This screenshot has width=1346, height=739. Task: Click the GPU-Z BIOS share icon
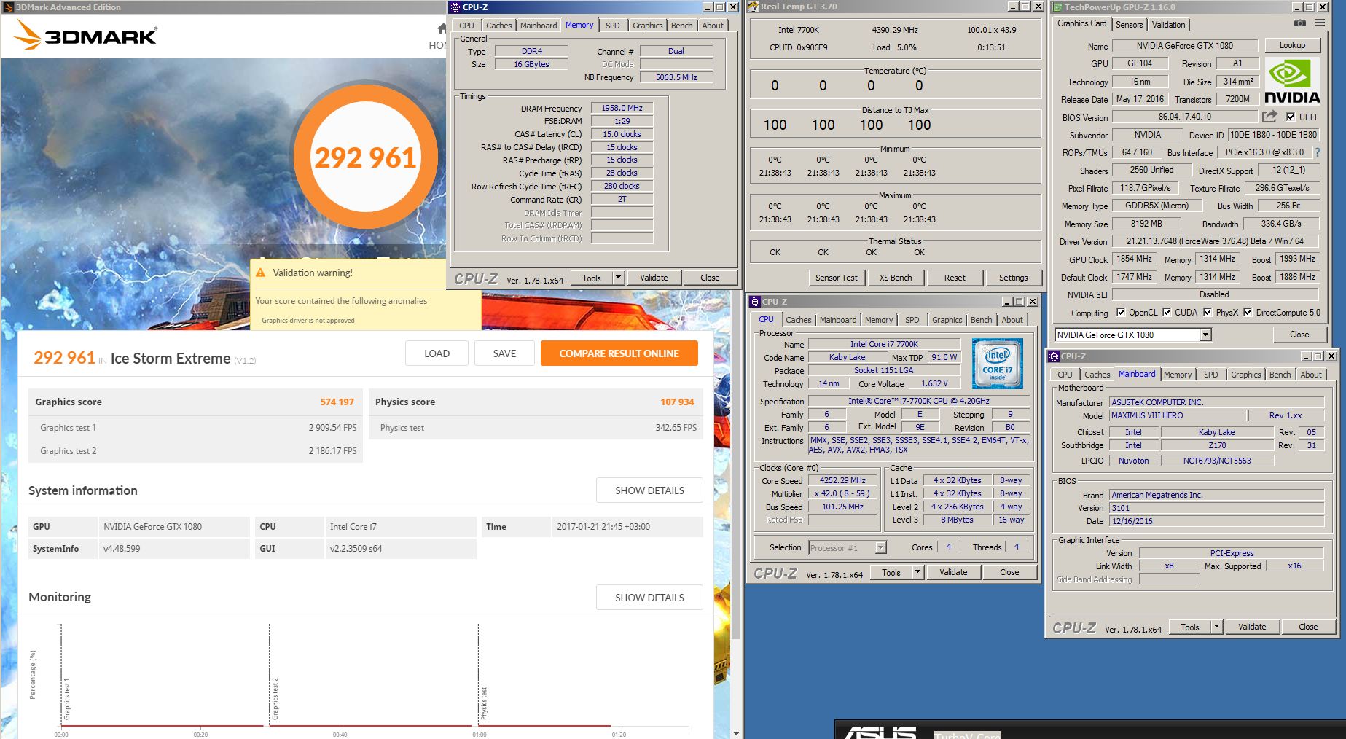click(x=1270, y=117)
